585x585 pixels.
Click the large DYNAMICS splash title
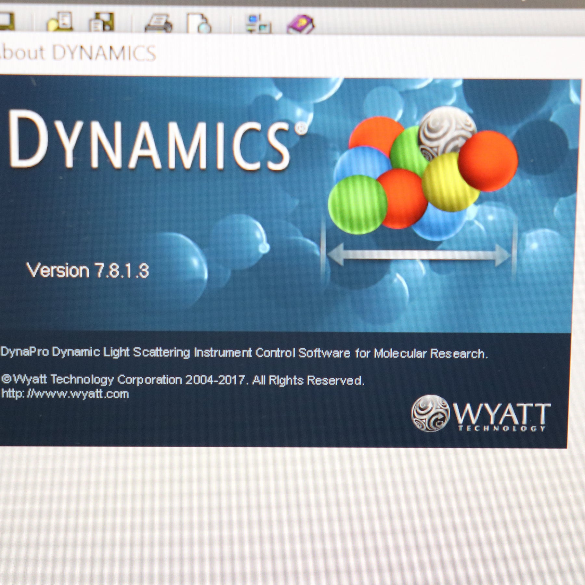(158, 140)
